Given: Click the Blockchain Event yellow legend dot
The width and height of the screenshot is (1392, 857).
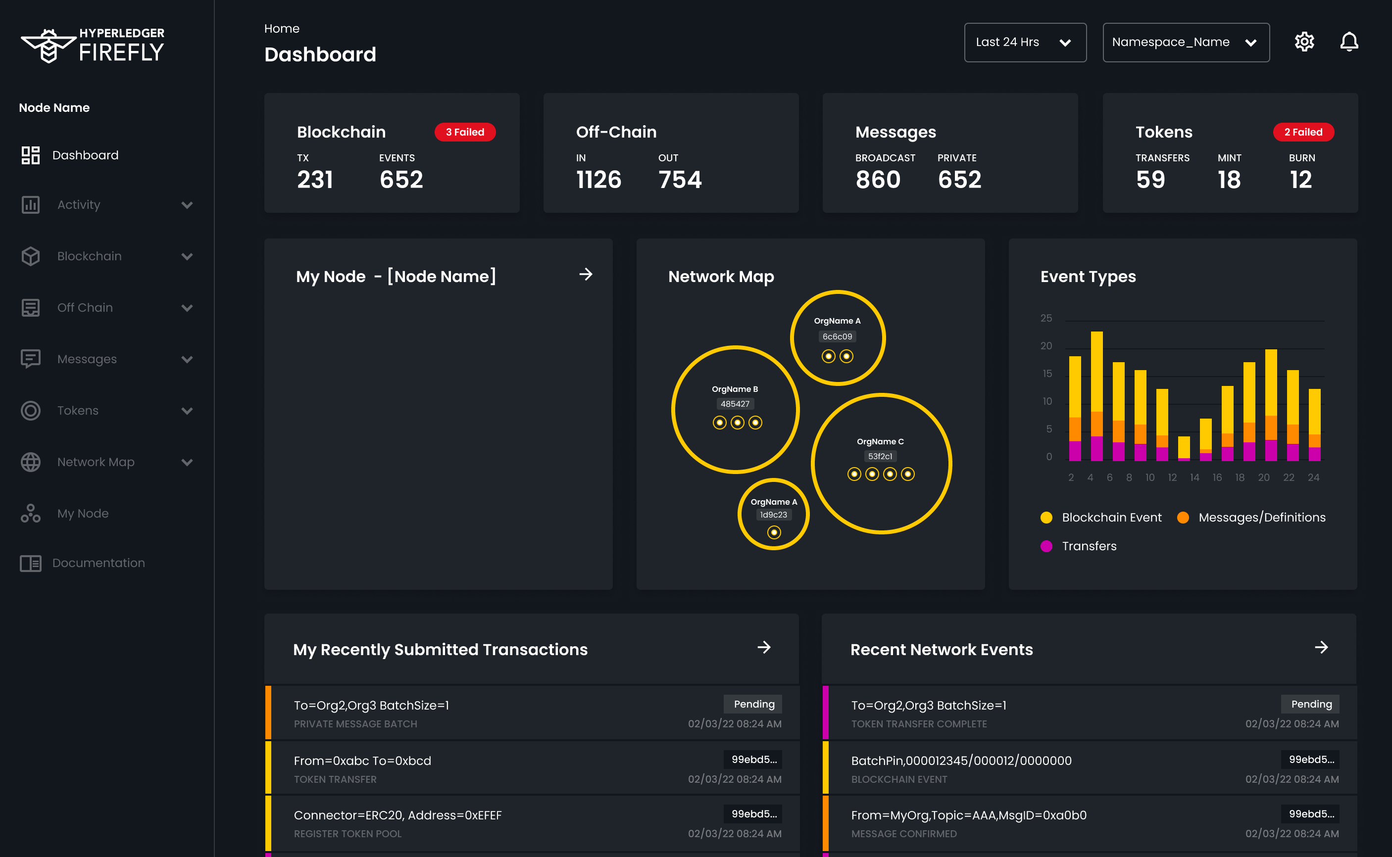Looking at the screenshot, I should click(1046, 517).
